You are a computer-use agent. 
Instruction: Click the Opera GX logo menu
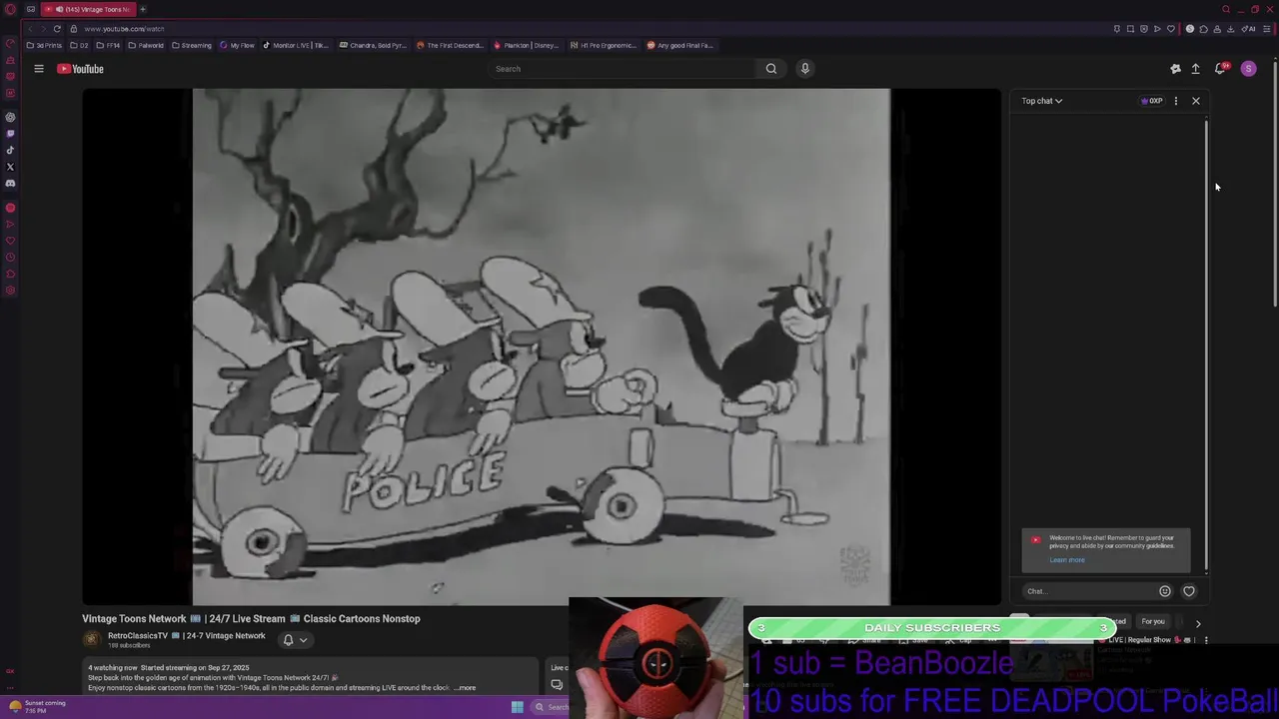coord(10,9)
